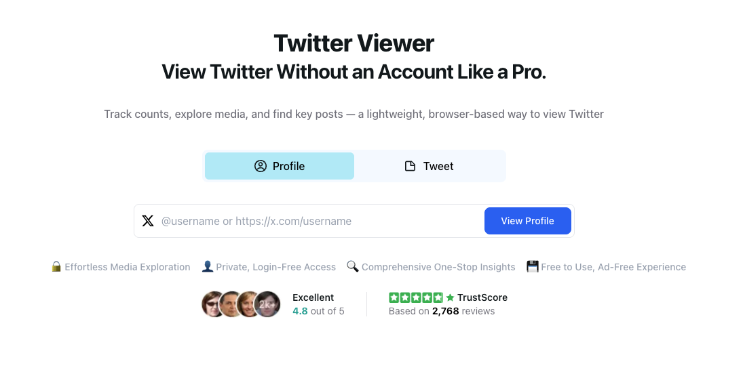Switch to the Tweet tab
743x374 pixels.
(430, 166)
